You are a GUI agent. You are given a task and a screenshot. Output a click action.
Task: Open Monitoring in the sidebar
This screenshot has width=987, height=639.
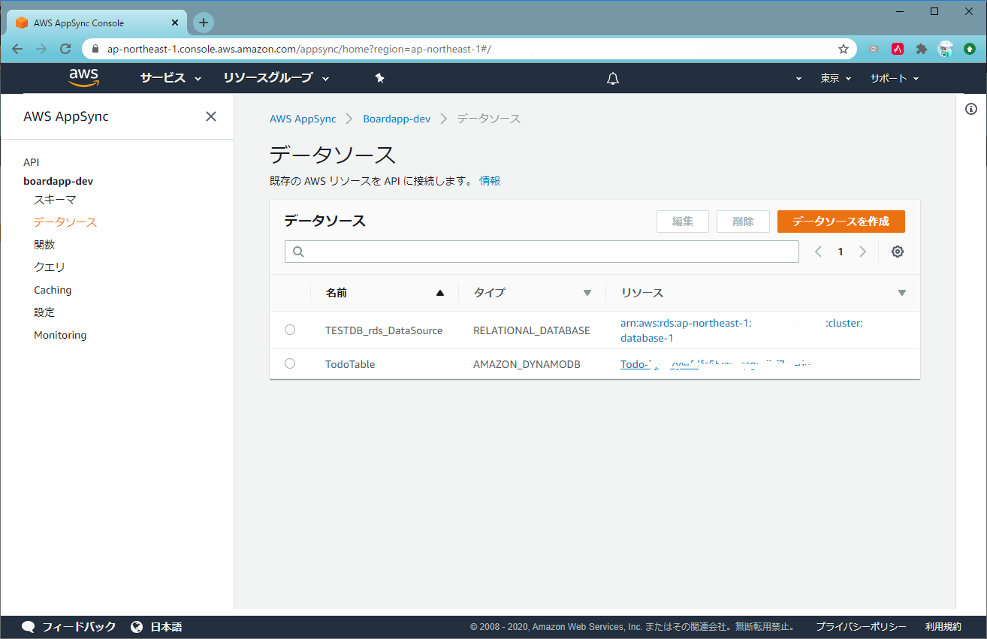[x=60, y=335]
